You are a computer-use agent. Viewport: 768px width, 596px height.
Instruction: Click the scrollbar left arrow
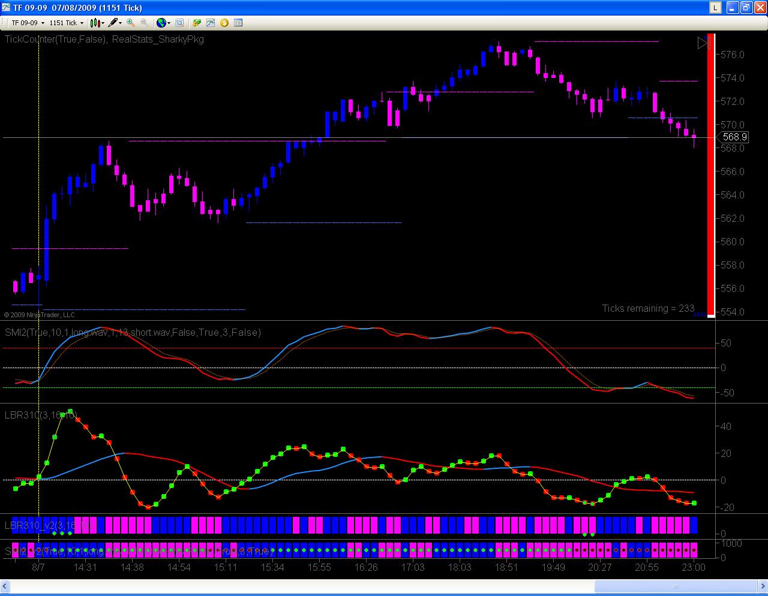coord(6,586)
